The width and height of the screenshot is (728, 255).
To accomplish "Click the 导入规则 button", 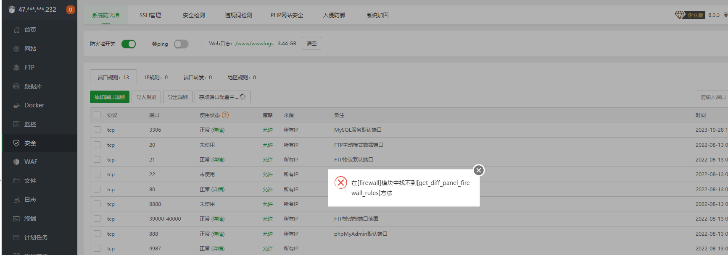I will (x=146, y=97).
